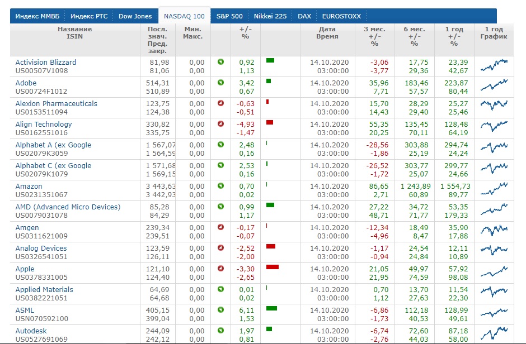Click the green trend icon for Activision Blizzard
526x344 pixels.
point(220,62)
